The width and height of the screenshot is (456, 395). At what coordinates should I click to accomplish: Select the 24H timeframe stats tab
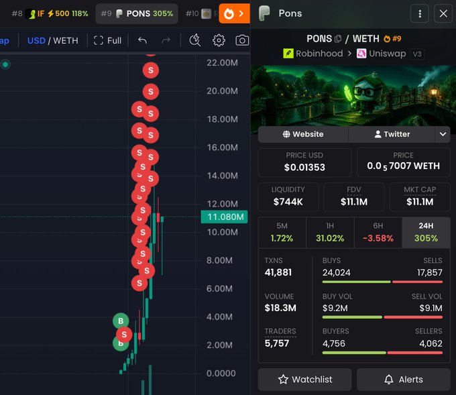click(426, 233)
